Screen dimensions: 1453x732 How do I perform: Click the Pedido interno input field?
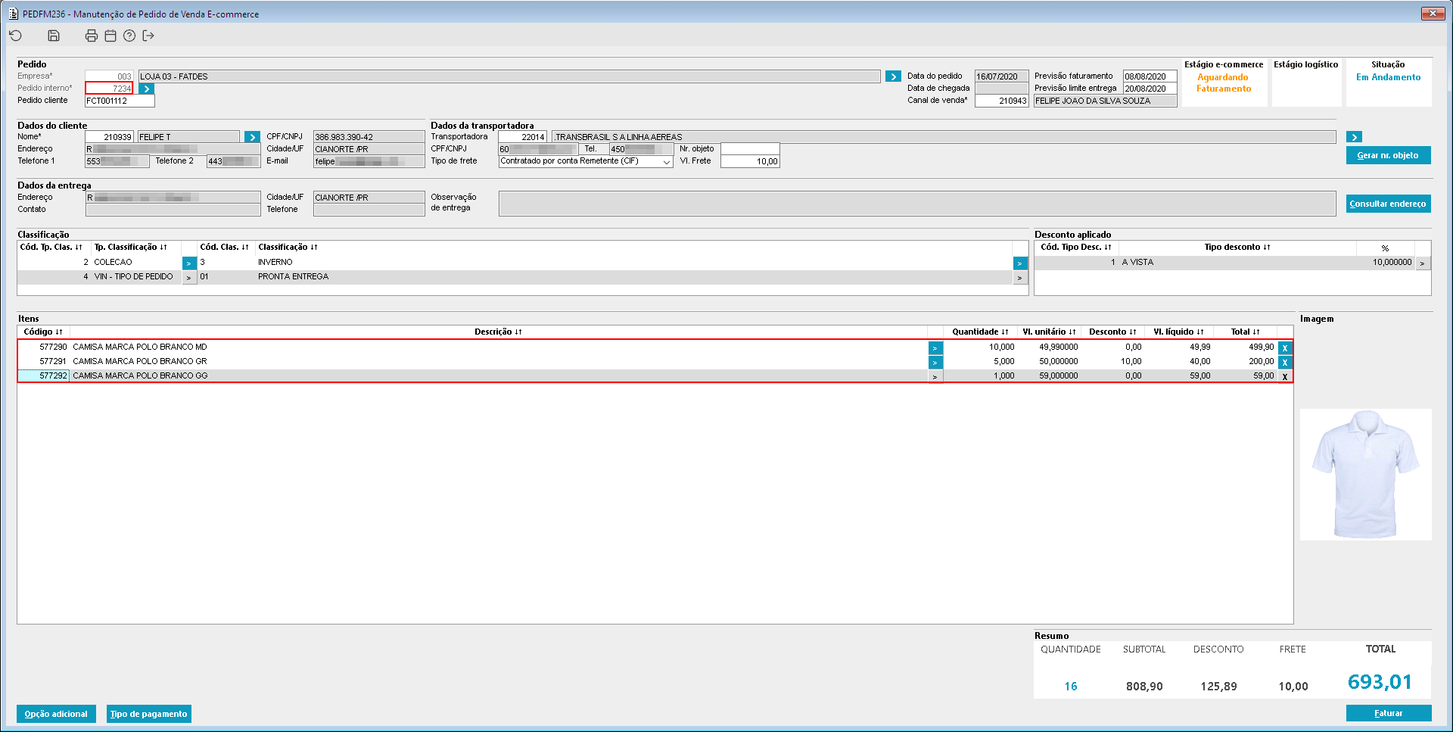109,89
